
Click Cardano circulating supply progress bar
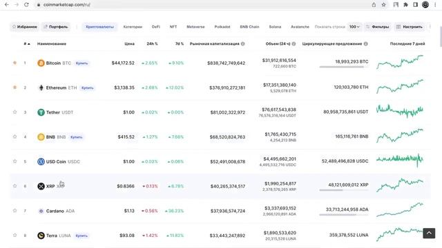point(344,215)
